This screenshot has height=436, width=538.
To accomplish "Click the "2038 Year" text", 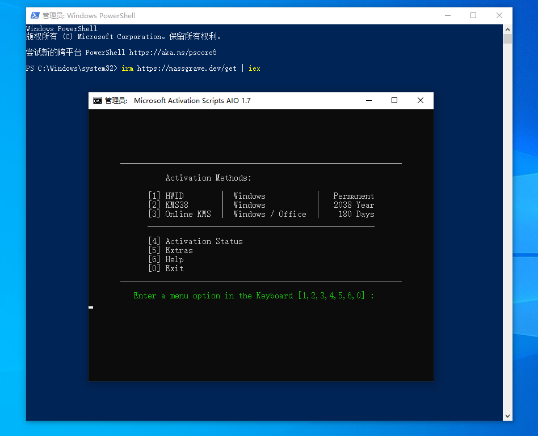I will (354, 205).
